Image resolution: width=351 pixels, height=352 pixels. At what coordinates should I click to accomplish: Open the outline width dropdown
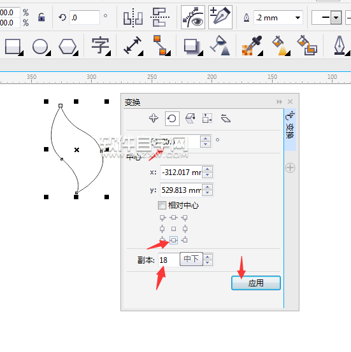(297, 18)
